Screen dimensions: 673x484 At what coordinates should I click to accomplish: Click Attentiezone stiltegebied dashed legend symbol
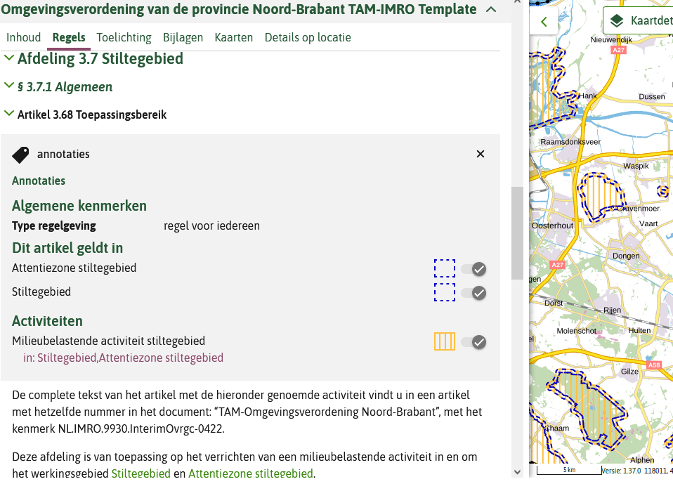tap(445, 268)
